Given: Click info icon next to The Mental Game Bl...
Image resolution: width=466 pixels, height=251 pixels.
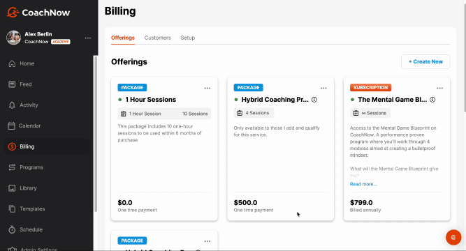Looking at the screenshot, I should point(432,100).
